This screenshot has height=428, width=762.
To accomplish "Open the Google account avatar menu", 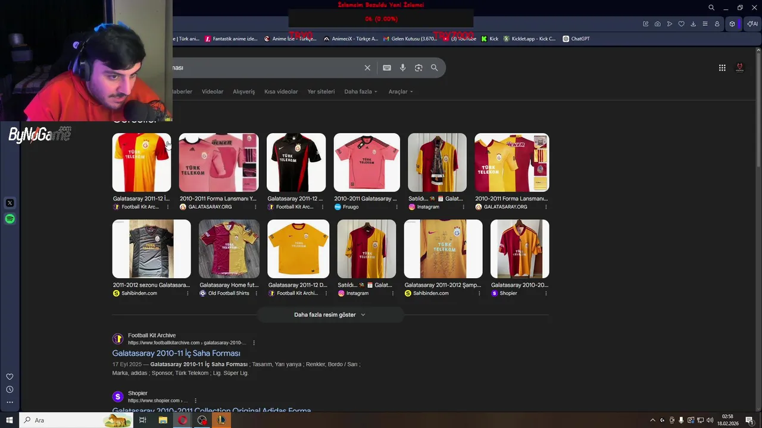I will tap(740, 68).
